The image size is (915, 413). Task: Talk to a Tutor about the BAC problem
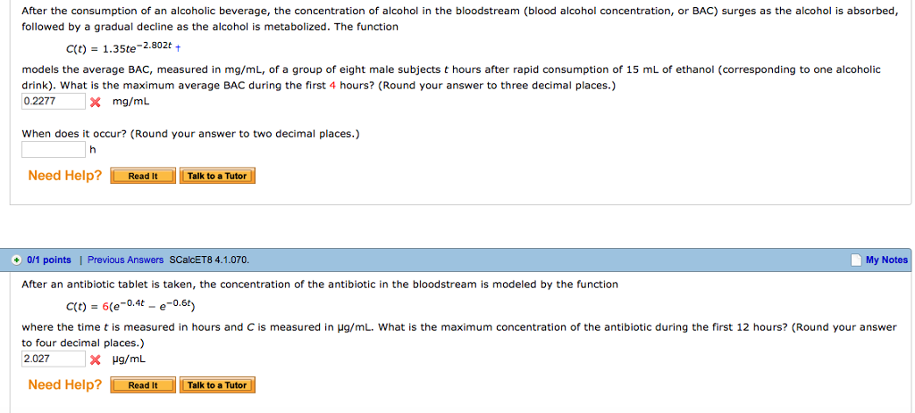(x=217, y=176)
